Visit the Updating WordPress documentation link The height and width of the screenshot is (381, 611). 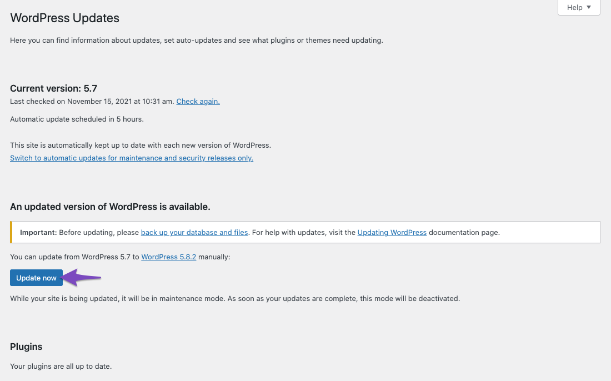(x=392, y=232)
